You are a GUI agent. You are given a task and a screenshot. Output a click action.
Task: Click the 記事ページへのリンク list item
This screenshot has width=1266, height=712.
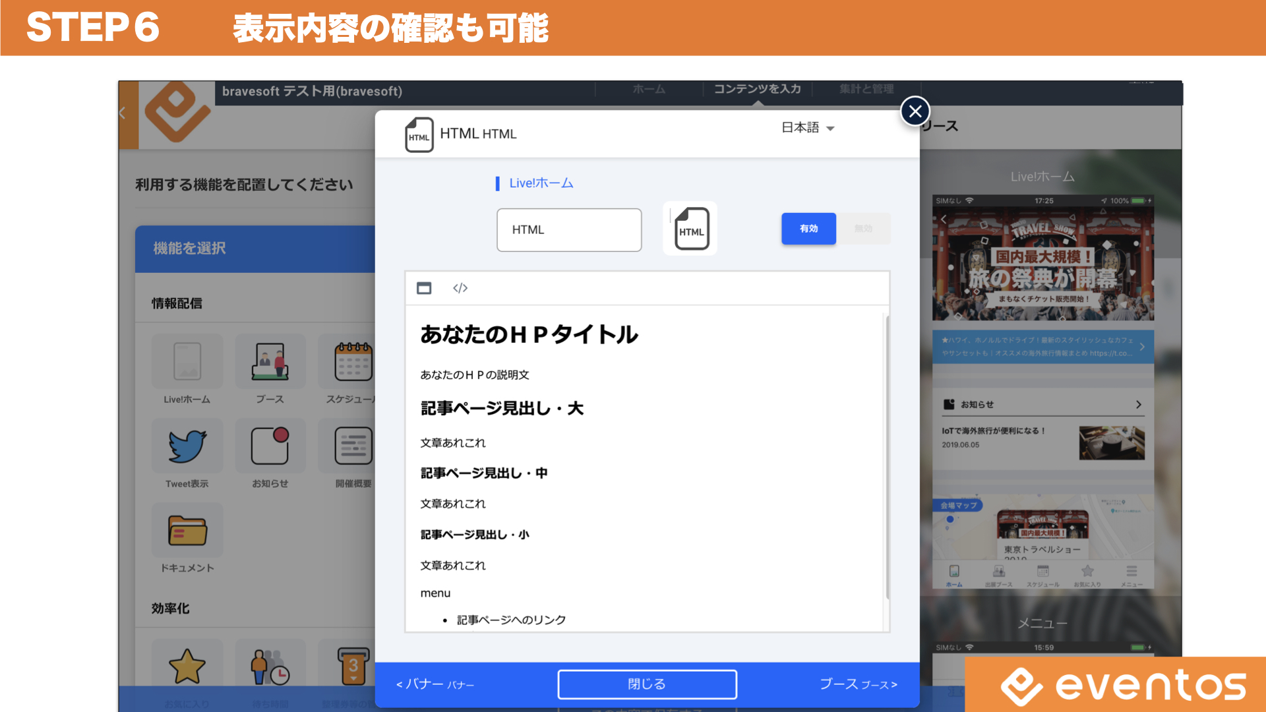tap(511, 620)
